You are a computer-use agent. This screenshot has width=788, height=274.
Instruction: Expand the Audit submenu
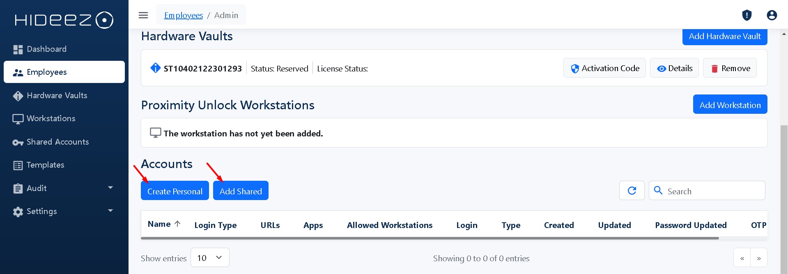pyautogui.click(x=110, y=188)
